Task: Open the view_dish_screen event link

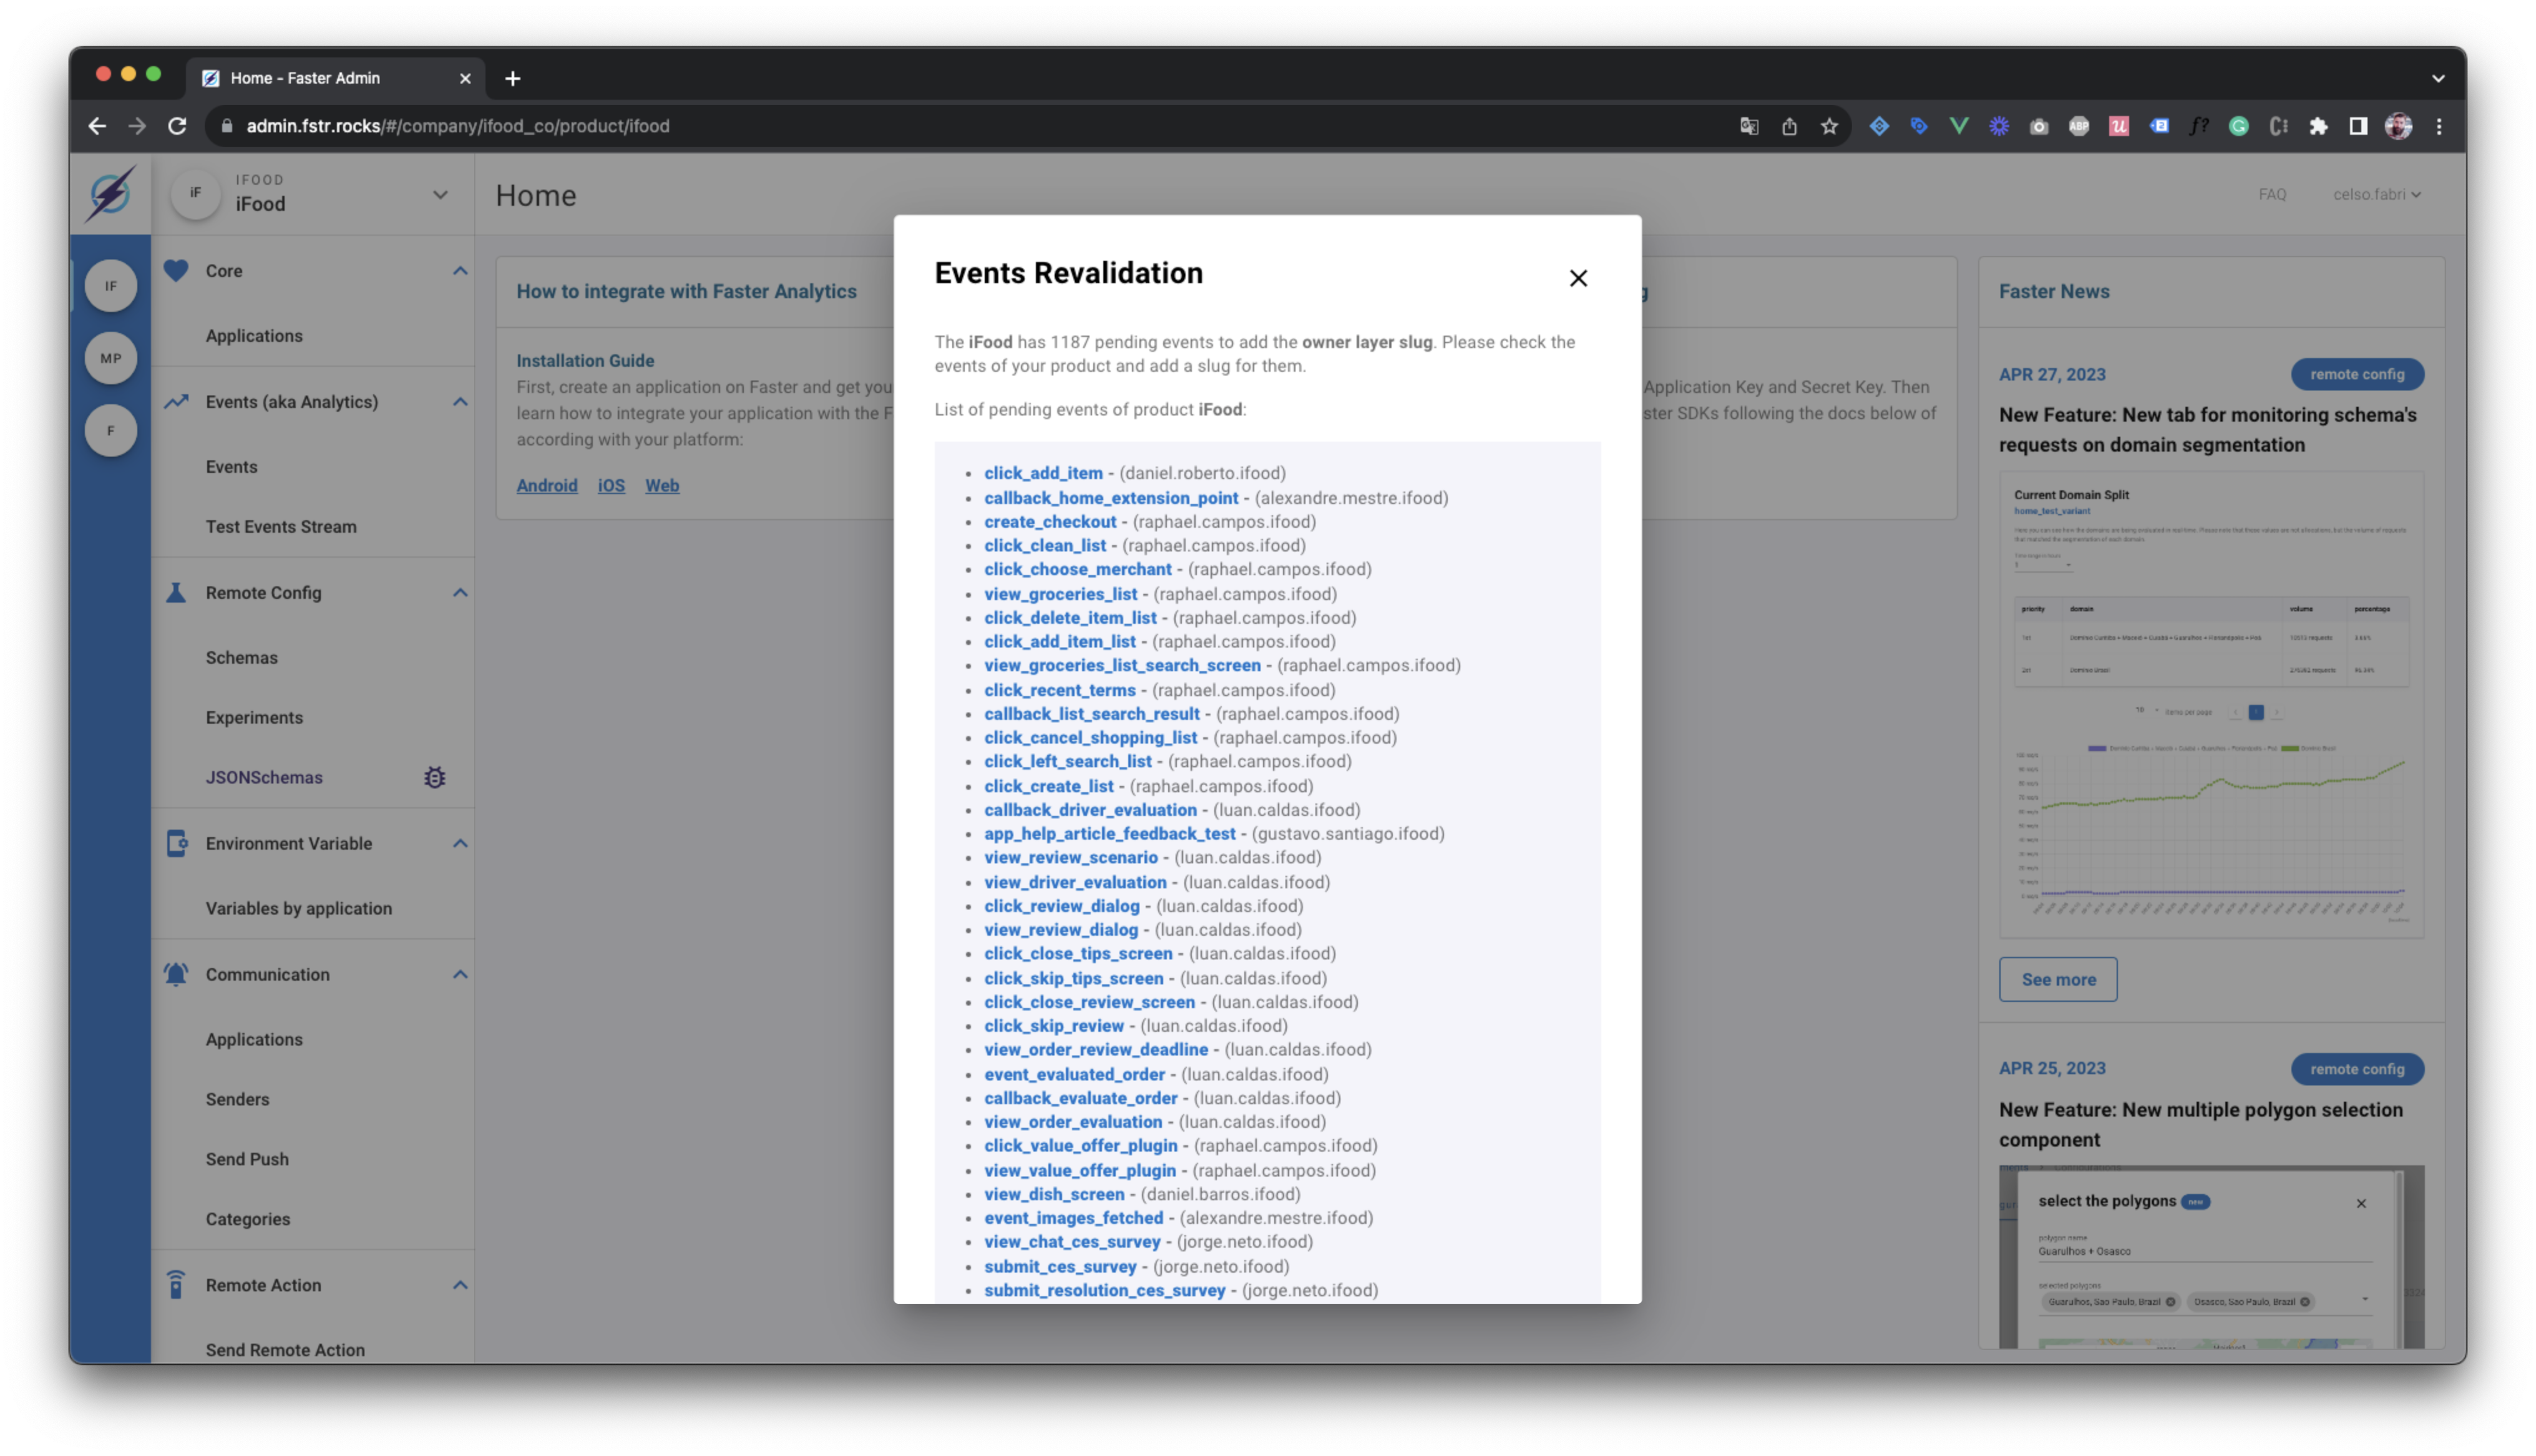Action: coord(1054,1195)
